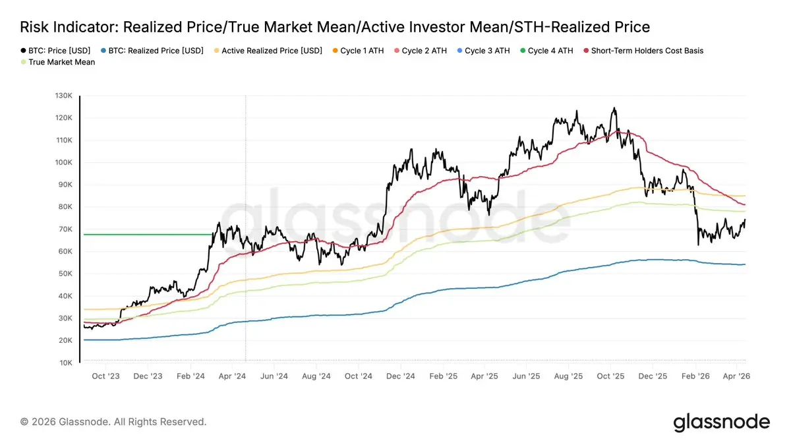Image resolution: width=791 pixels, height=445 pixels.
Task: Click the blue Realized Price legend dot
Action: click(105, 51)
